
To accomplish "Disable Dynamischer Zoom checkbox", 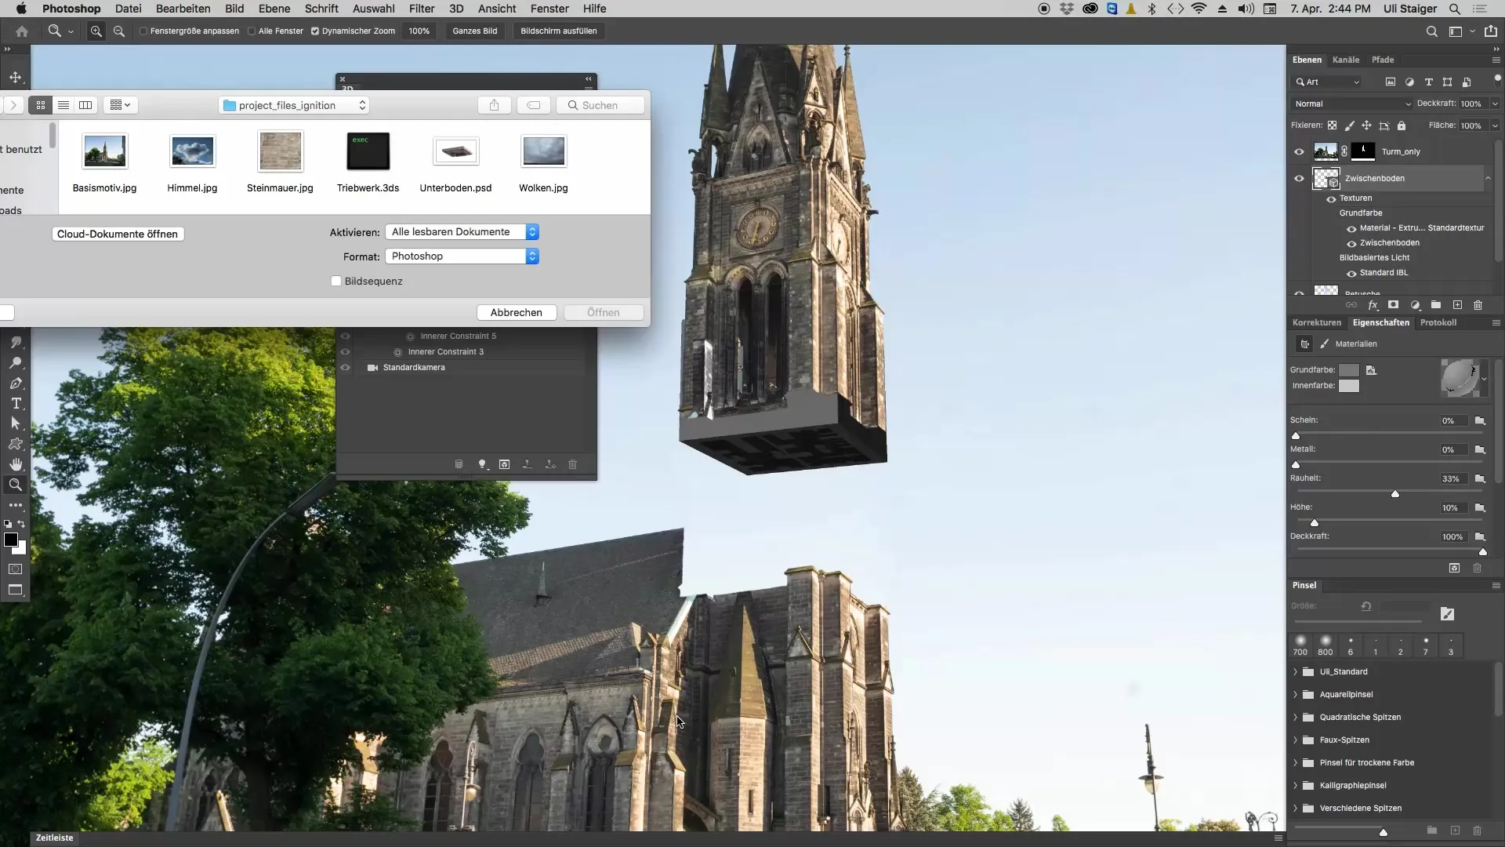I will [x=315, y=31].
